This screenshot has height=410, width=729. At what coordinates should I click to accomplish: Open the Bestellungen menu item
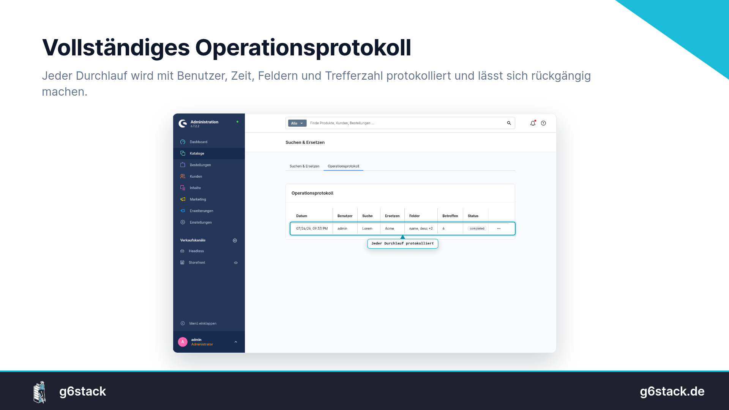tap(209, 165)
